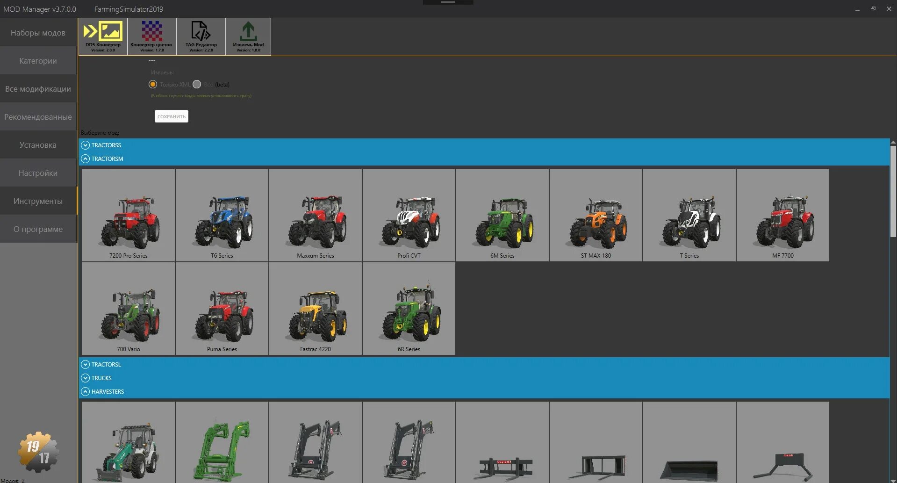Select the 6M Series tractor mod
897x483 pixels.
502,215
